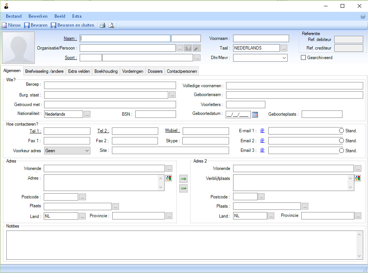Viewport: 368px width, 273px height.
Task: Open the Bestand menu
Action: 14,16
